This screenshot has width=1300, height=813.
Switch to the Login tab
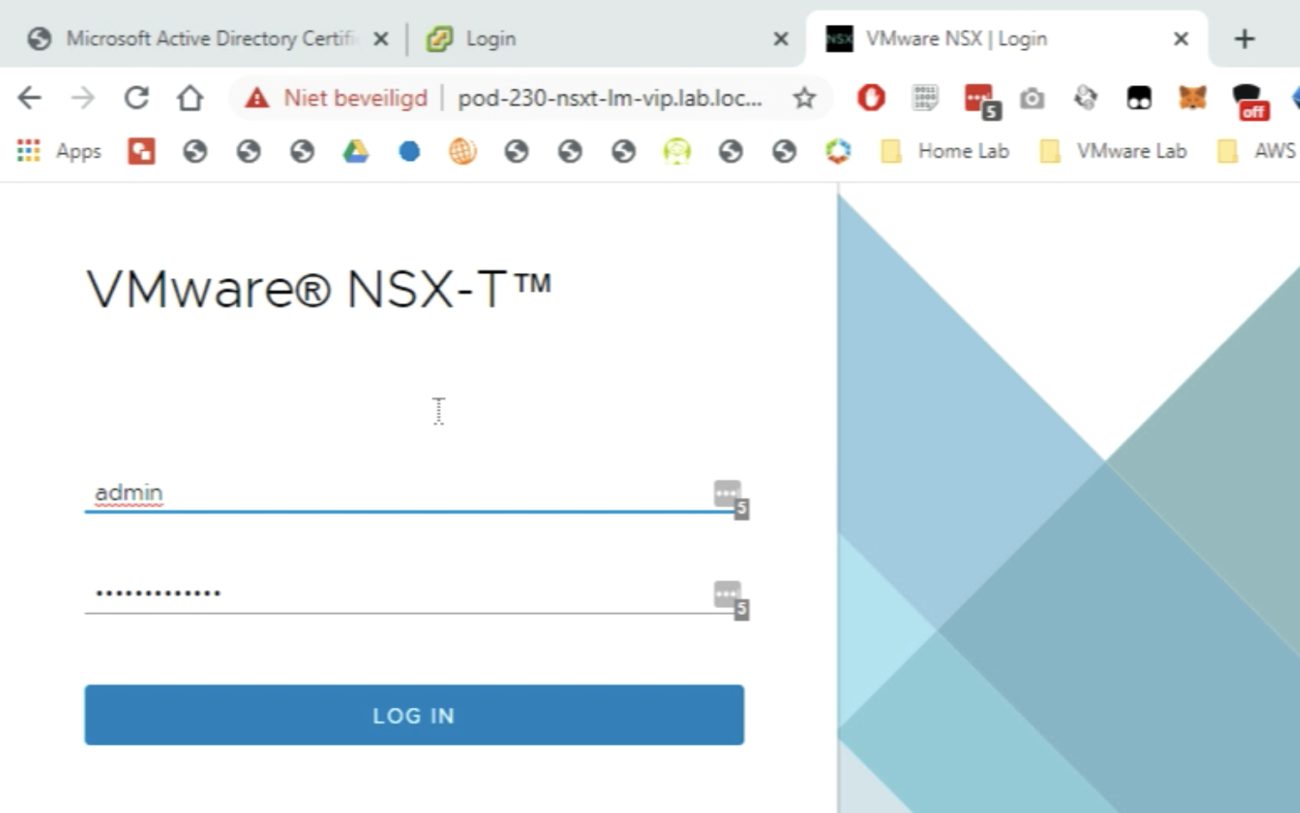(594, 39)
